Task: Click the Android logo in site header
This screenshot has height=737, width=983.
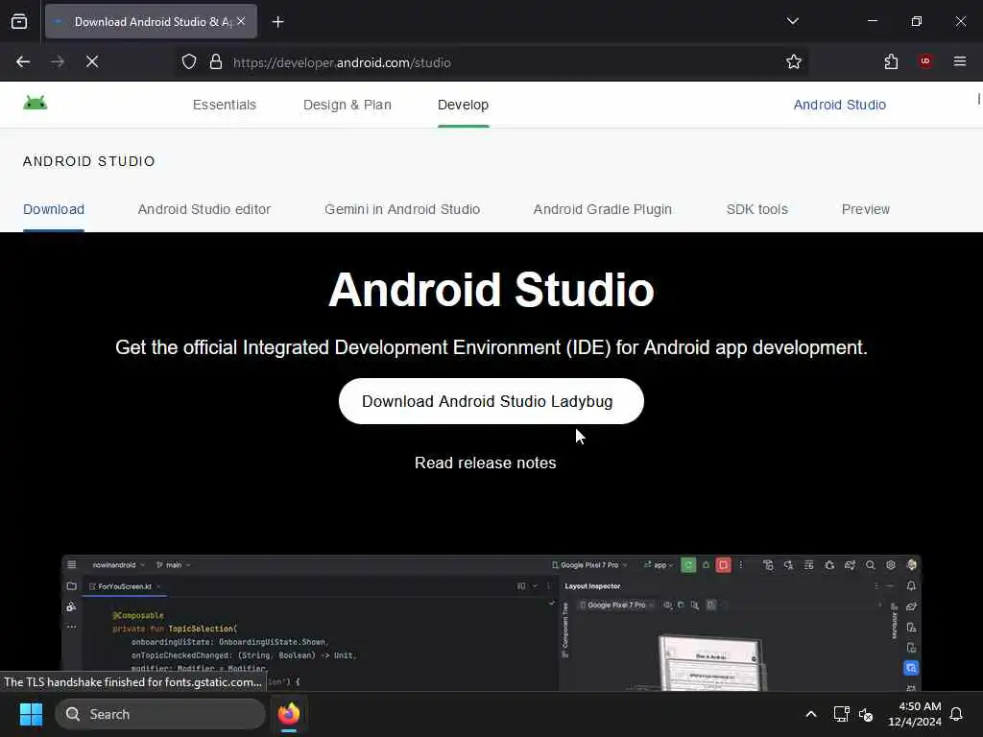Action: click(x=36, y=103)
